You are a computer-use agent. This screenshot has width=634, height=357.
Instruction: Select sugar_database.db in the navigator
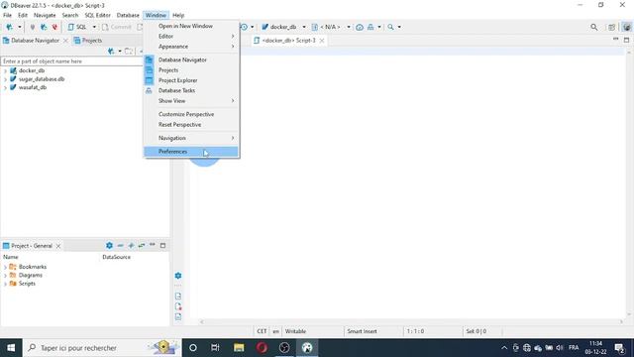click(42, 79)
